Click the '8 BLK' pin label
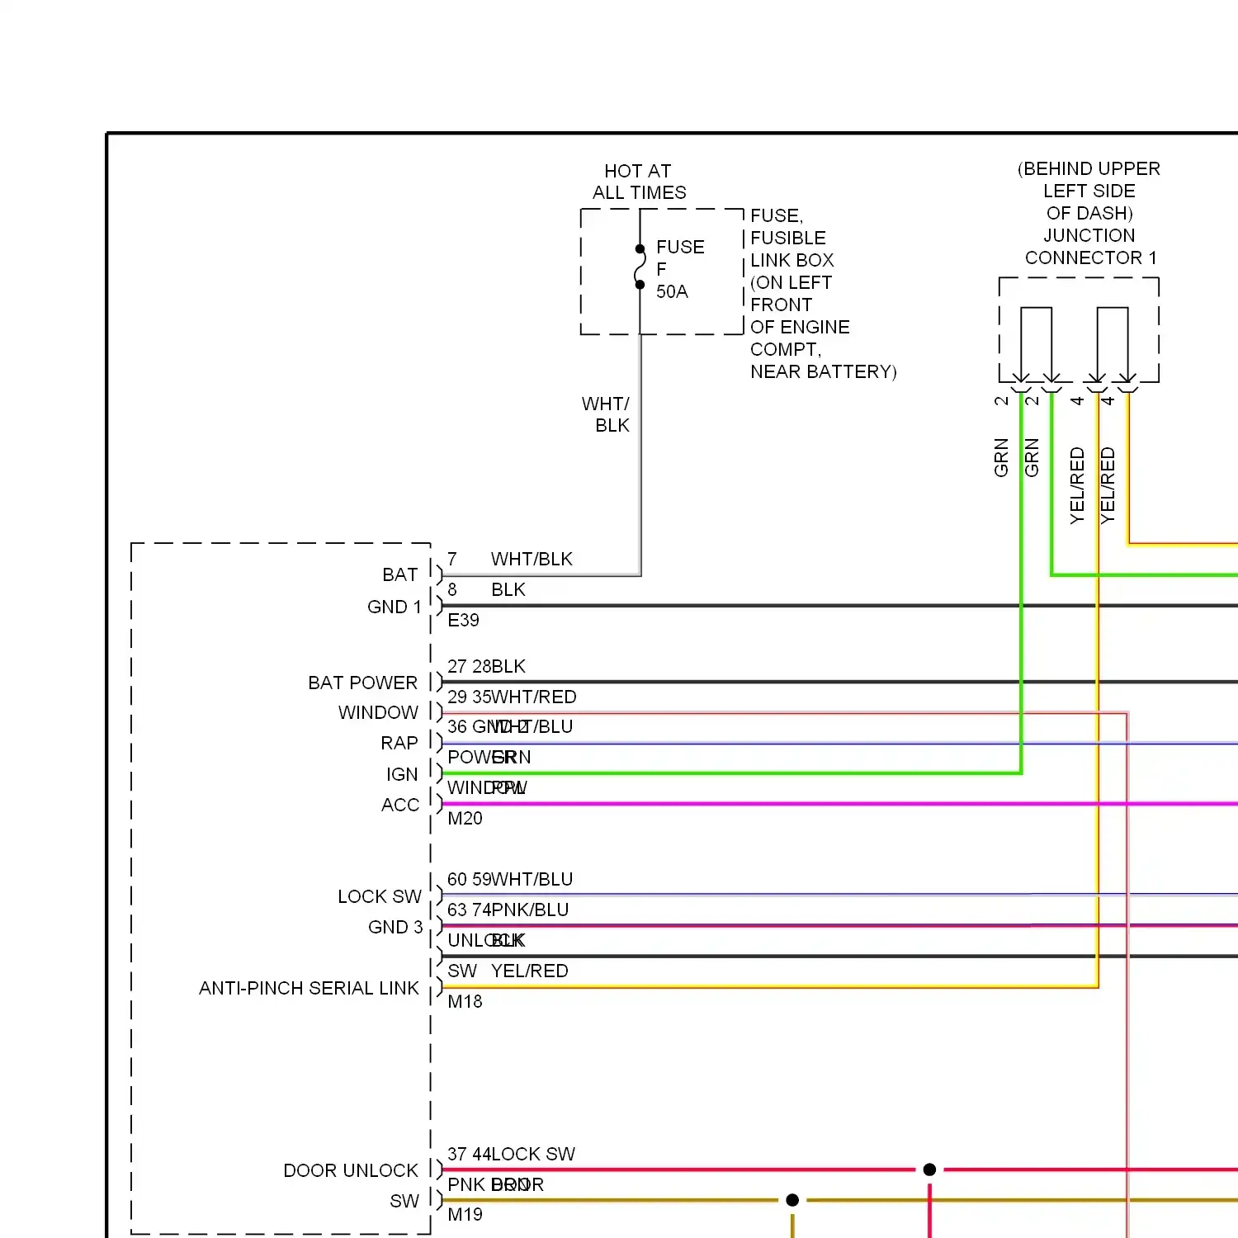Image resolution: width=1238 pixels, height=1238 pixels. pyautogui.click(x=486, y=589)
